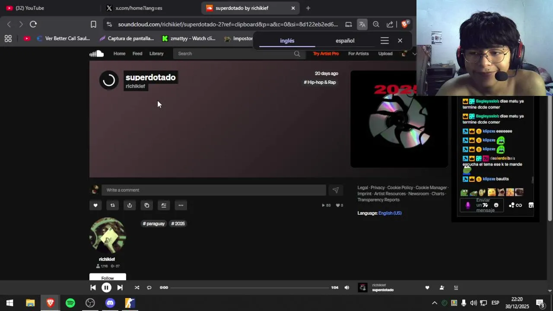Screen dimensions: 553x311
Task: Follow richikief with the Follow button
Action: (x=108, y=278)
